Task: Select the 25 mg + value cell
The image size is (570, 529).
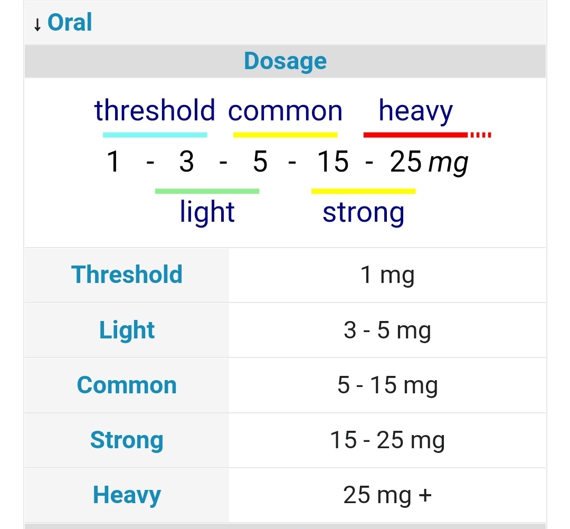Action: point(387,495)
